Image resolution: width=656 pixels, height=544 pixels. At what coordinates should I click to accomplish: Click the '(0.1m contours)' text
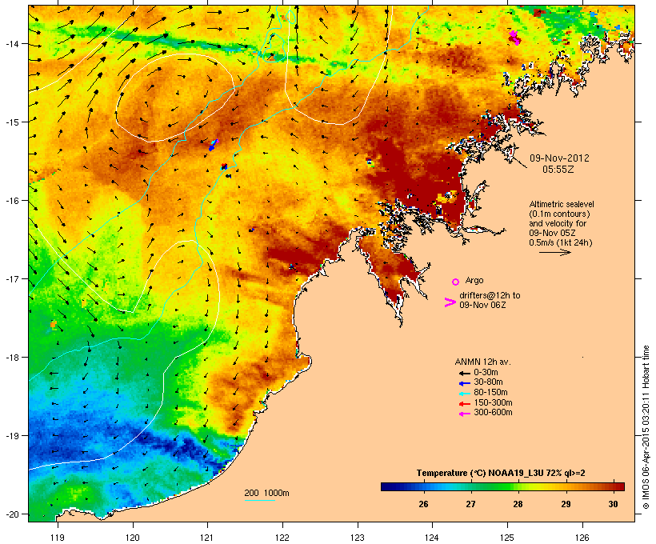[x=559, y=214]
